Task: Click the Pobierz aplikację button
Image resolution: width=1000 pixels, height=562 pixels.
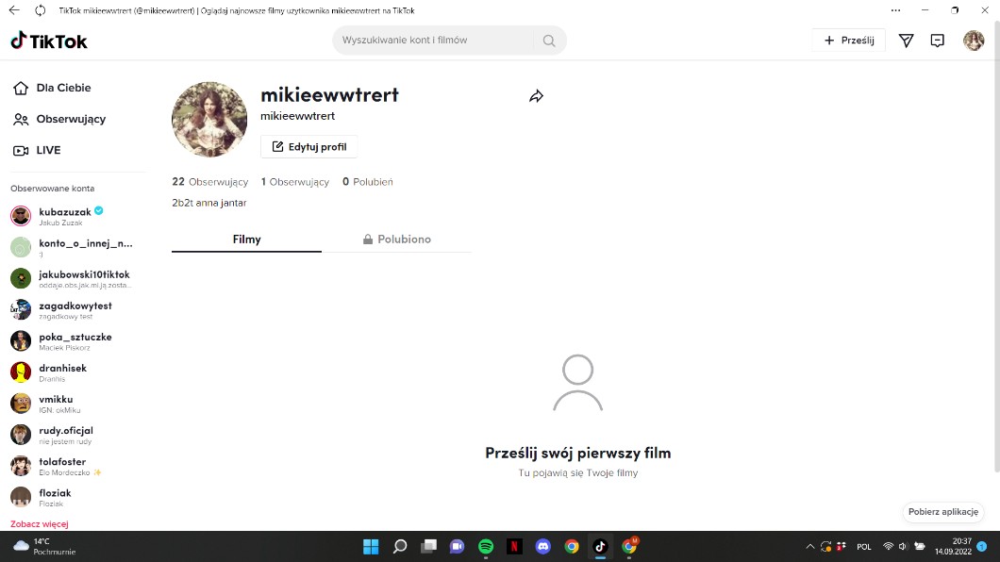Action: 942,511
